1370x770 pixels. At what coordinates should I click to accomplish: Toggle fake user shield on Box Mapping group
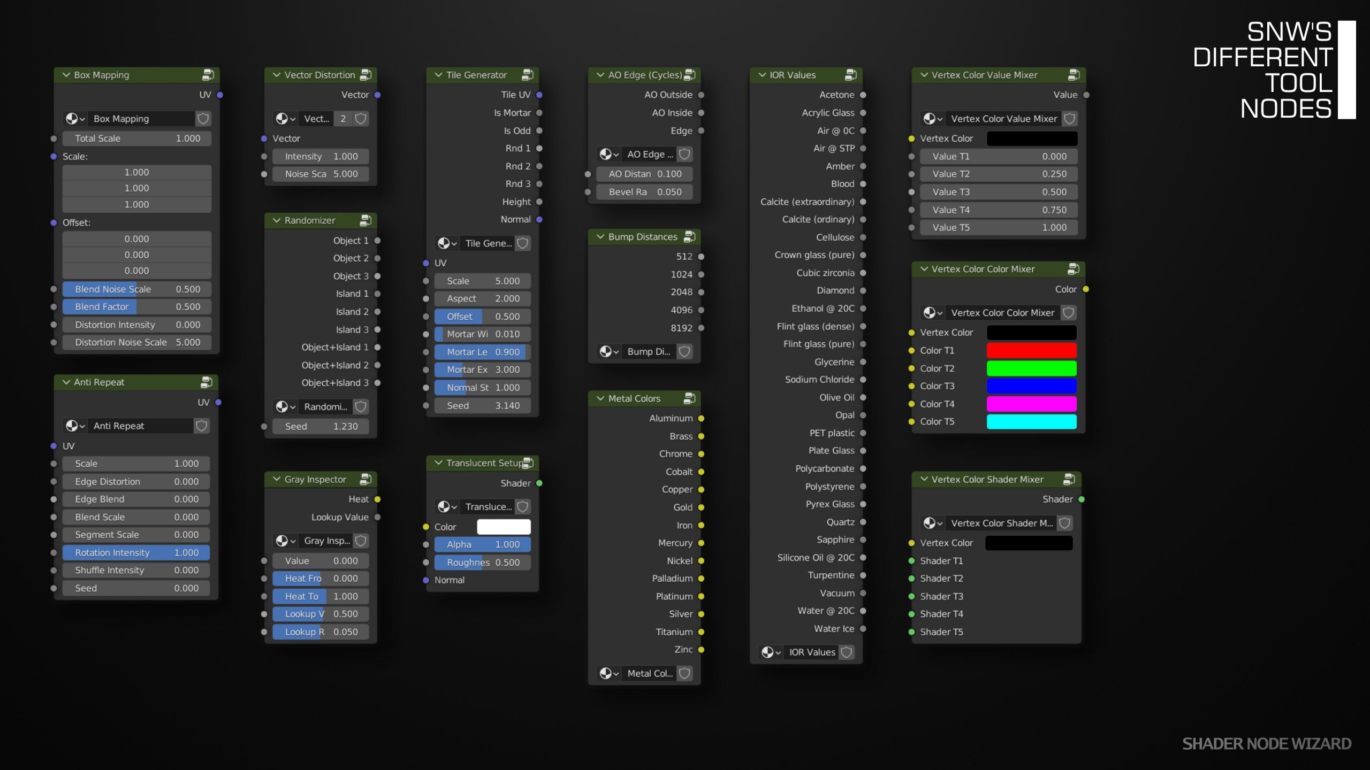pos(203,119)
